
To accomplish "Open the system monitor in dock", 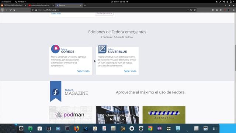I will [x=49, y=128].
